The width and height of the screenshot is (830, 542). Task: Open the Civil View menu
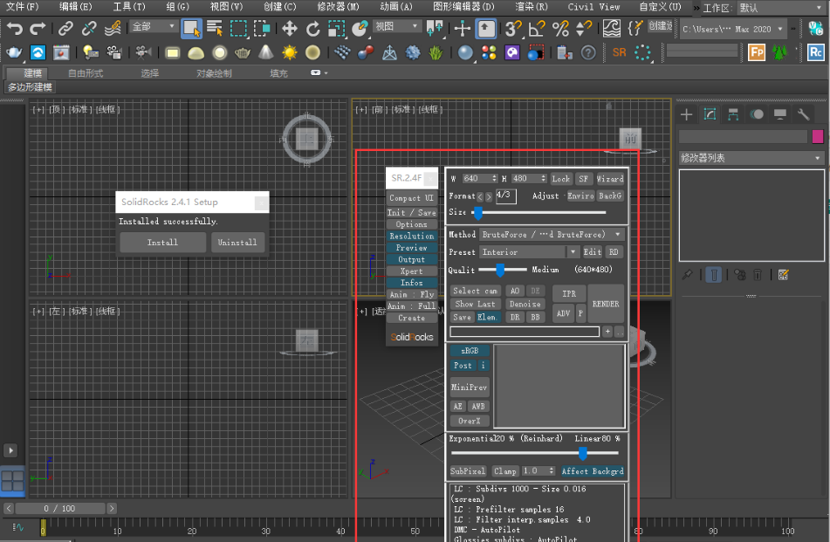[x=593, y=7]
